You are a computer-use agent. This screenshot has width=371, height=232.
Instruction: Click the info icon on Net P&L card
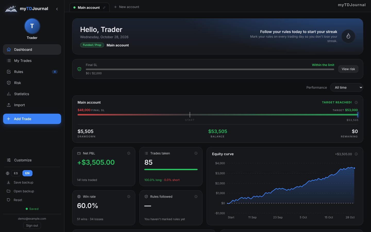(x=129, y=153)
